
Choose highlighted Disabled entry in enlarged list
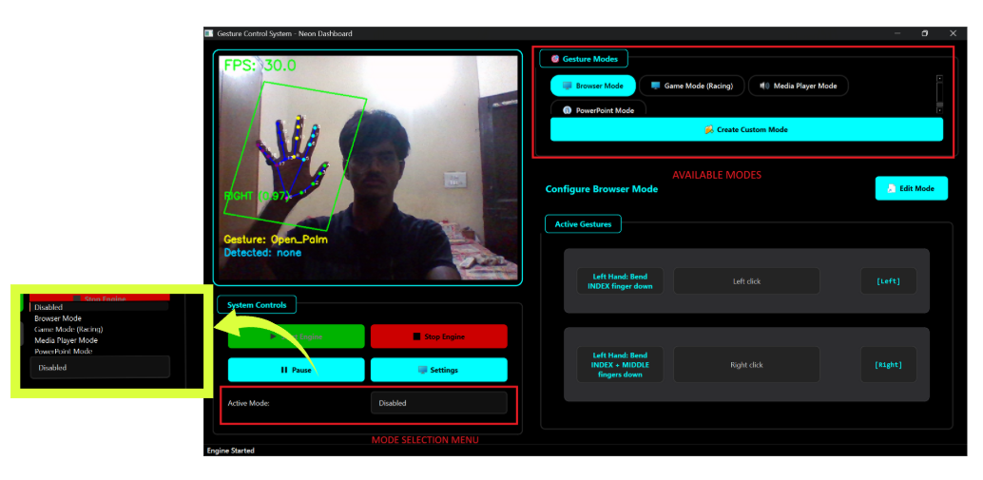[100, 307]
